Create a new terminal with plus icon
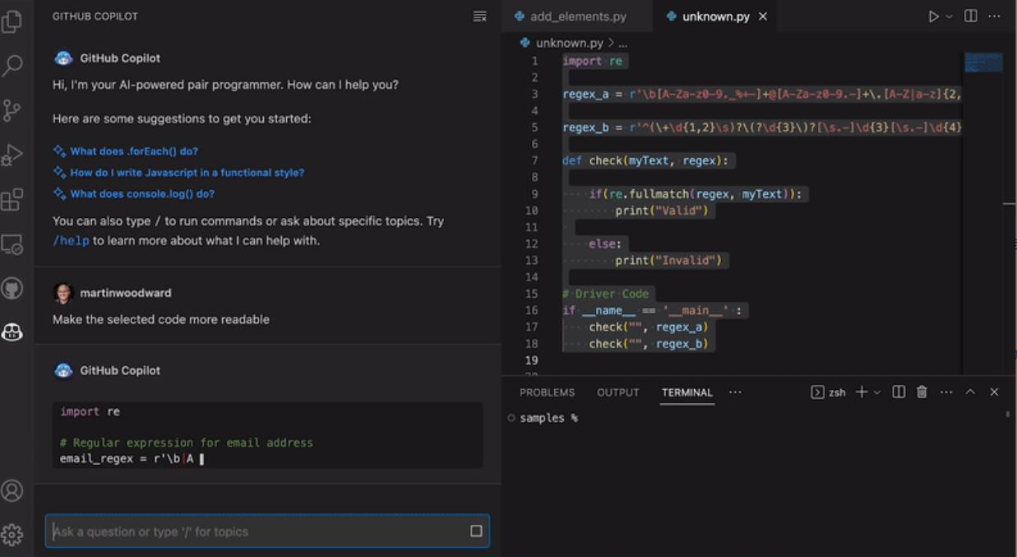 (x=861, y=392)
